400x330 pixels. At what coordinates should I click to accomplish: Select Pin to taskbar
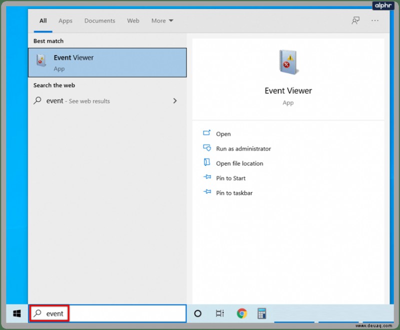(234, 193)
